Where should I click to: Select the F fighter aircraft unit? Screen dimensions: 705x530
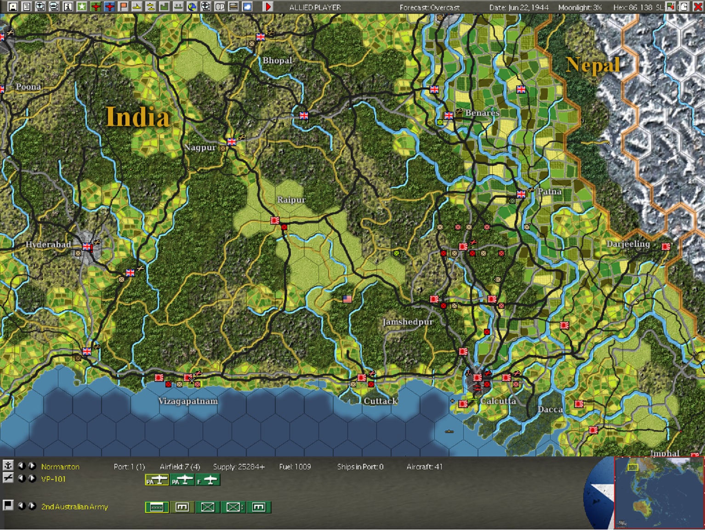coord(208,480)
